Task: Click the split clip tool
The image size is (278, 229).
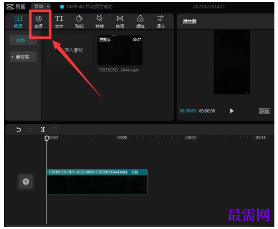Action: click(43, 130)
